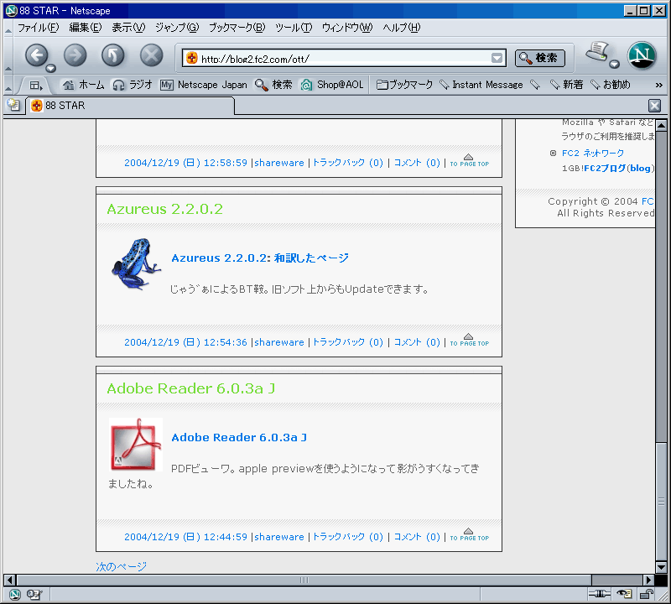671x604 pixels.
Task: Open the Adobe Reader 6.0.3a J green post title
Action: click(x=191, y=388)
